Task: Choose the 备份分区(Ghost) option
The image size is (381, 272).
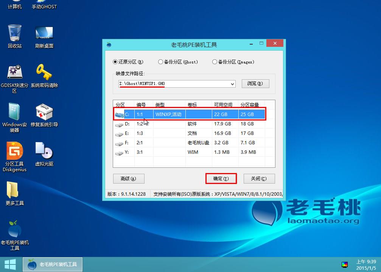Action: pyautogui.click(x=160, y=62)
